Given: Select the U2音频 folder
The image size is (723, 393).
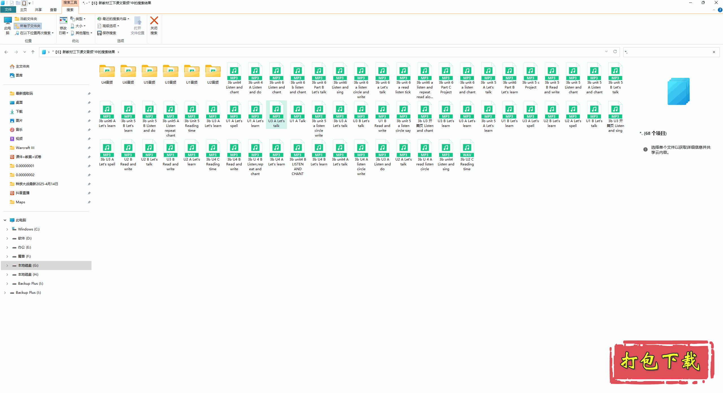Looking at the screenshot, I should tap(213, 74).
